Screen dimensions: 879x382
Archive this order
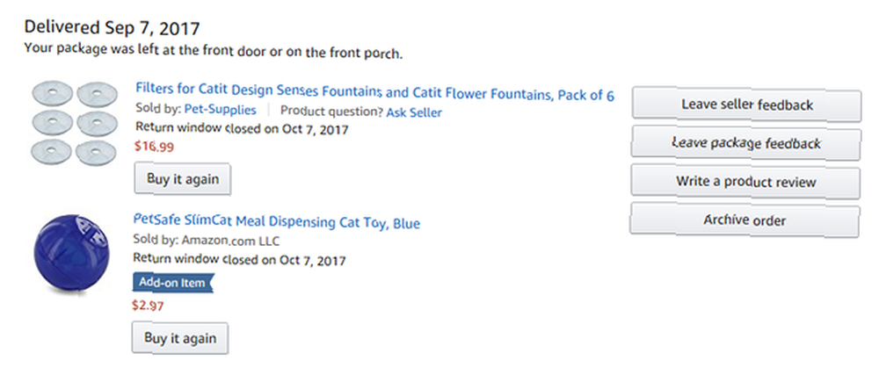[745, 220]
